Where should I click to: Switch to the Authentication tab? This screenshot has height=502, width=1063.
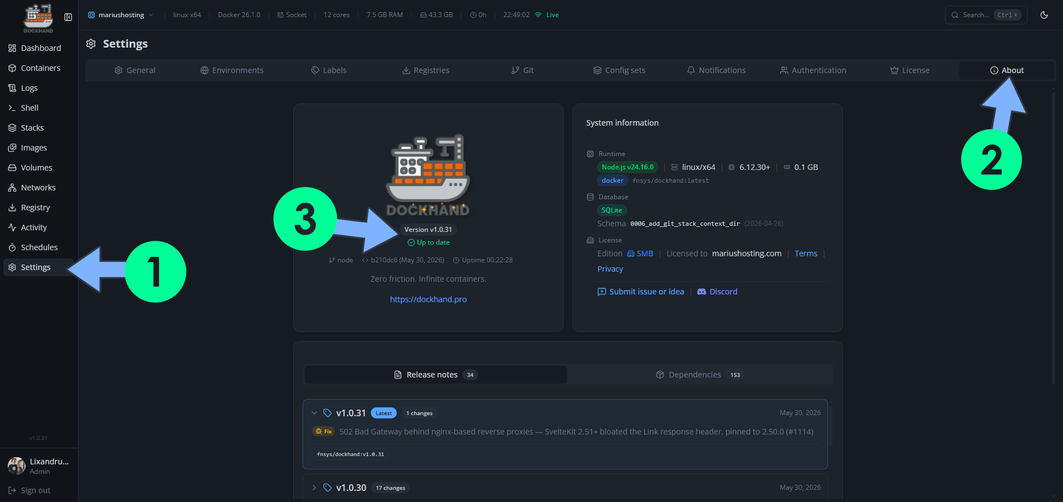point(813,70)
